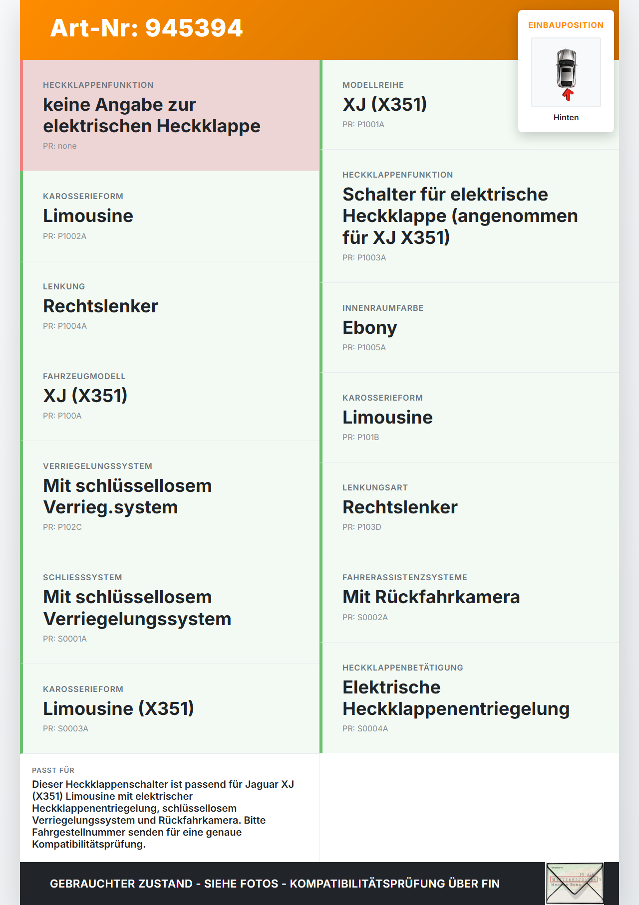Select the PR: P1002A Limousine card
Image resolution: width=639 pixels, height=905 pixels.
170,216
